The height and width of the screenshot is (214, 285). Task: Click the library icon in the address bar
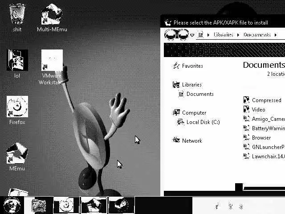click(201, 35)
